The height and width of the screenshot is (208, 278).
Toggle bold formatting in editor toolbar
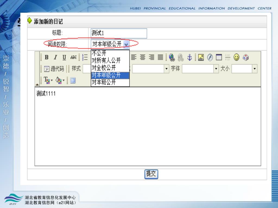[46, 57]
